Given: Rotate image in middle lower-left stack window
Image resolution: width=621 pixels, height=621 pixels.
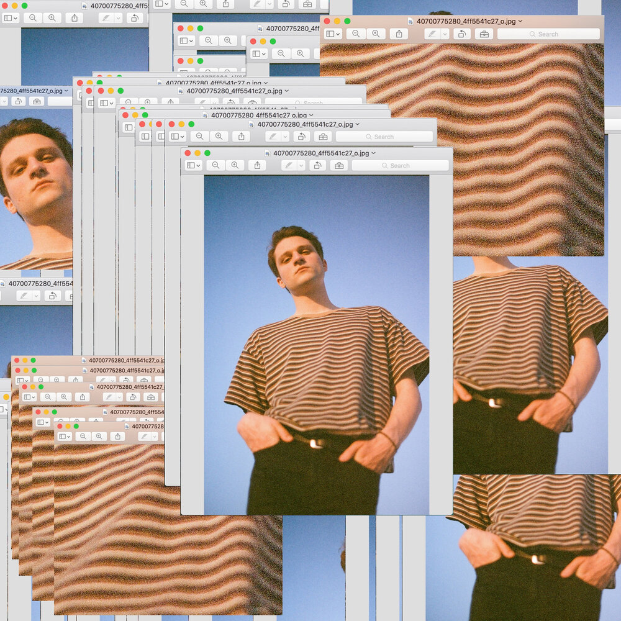Looking at the screenshot, I should [133, 397].
